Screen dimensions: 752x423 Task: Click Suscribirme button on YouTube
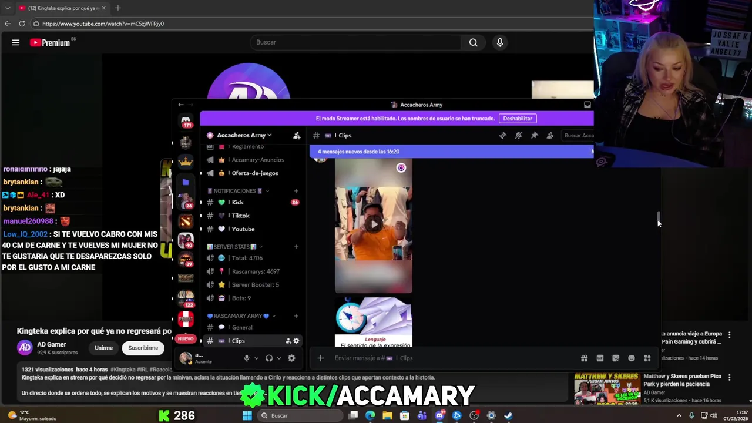point(143,348)
